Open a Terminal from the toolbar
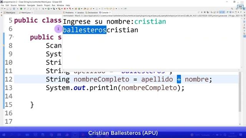 tap(14, 9)
